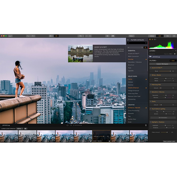Collapse the Accent AI Filter section
This screenshot has height=177, width=177.
point(151,68)
